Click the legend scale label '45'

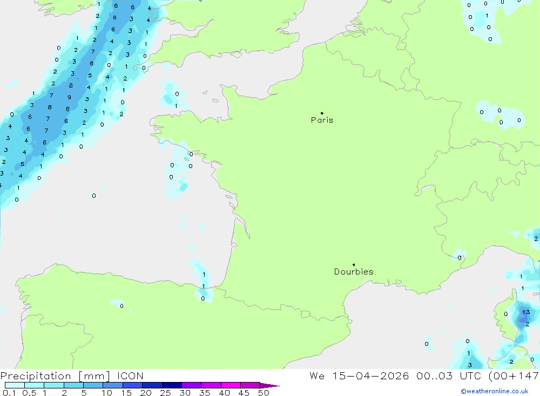coord(244,393)
